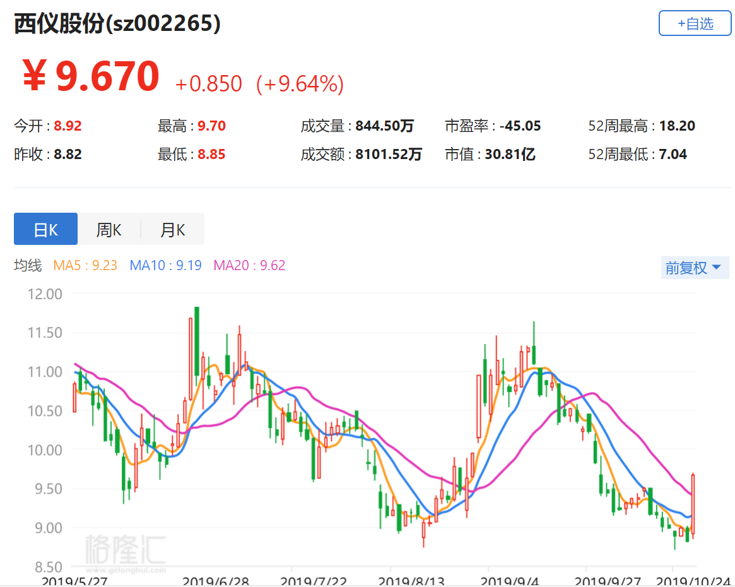Click the 最高 value 9.70
Image resolution: width=735 pixels, height=587 pixels.
pos(211,126)
